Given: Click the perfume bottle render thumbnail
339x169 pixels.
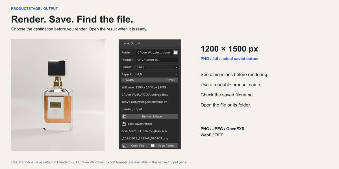Looking at the screenshot, I should point(58,95).
